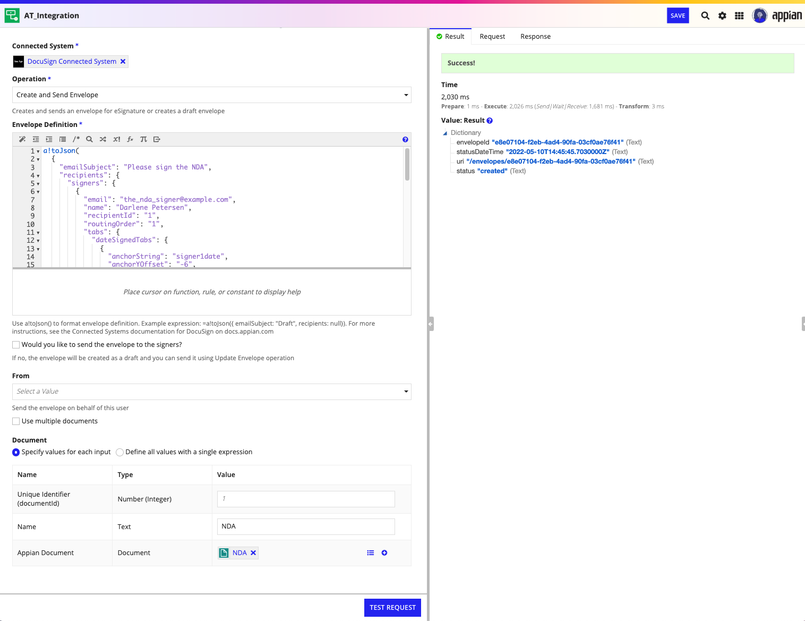Click the outdent icon in expression toolbar
The width and height of the screenshot is (805, 621).
pyautogui.click(x=36, y=139)
